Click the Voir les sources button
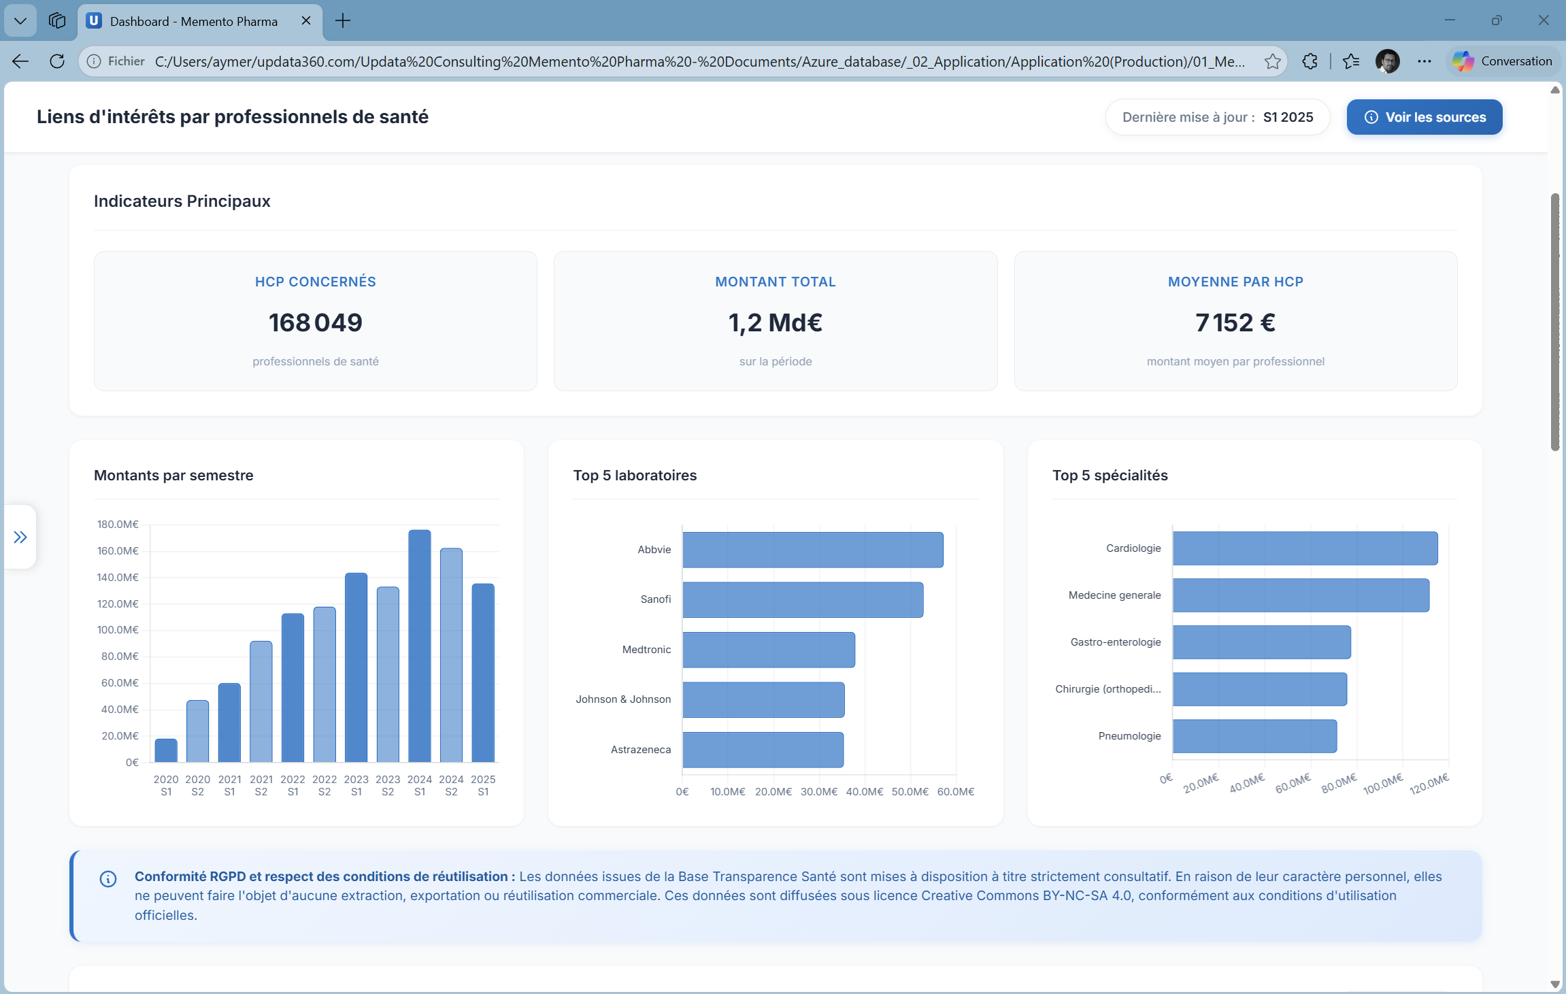 [x=1424, y=117]
